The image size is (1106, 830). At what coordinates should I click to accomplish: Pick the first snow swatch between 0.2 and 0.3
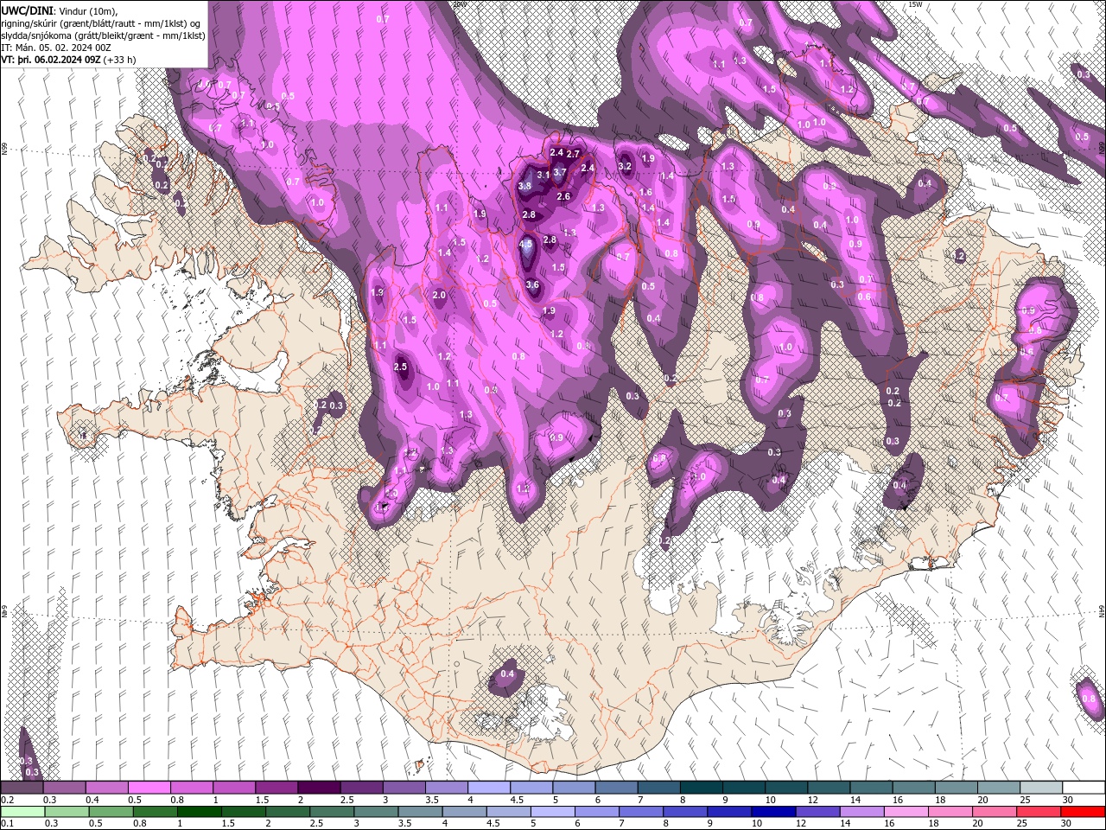(22, 787)
